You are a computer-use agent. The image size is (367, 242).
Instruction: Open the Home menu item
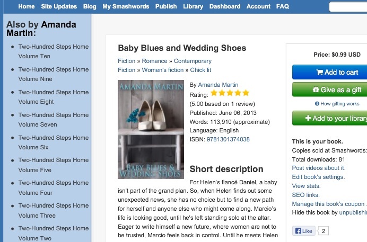pyautogui.click(x=27, y=6)
